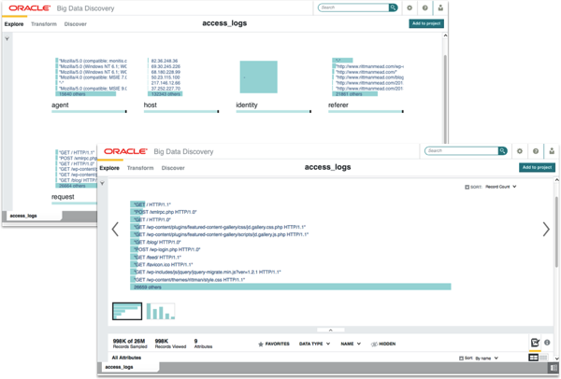Select the Transform tab in the back window

click(x=44, y=24)
